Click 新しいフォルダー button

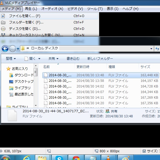(100, 59)
